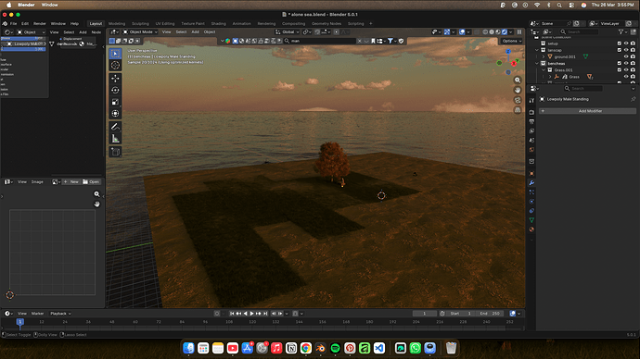The width and height of the screenshot is (640, 359).
Task: Click macOS Spotlight search icon in menu bar
Action: [559, 5]
